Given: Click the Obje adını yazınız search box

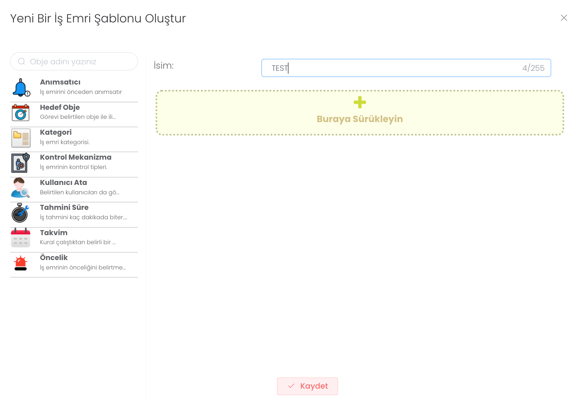Looking at the screenshot, I should tap(79, 61).
